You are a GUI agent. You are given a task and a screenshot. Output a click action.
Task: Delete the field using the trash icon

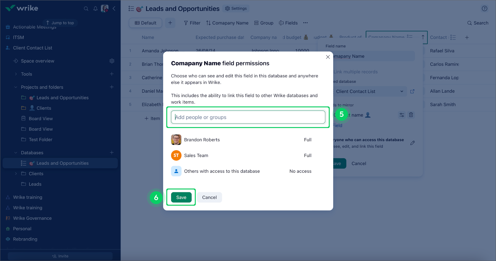point(411,115)
